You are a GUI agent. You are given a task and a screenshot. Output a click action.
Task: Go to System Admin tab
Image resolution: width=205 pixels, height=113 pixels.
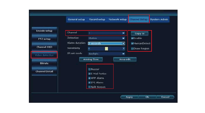(x=159, y=19)
